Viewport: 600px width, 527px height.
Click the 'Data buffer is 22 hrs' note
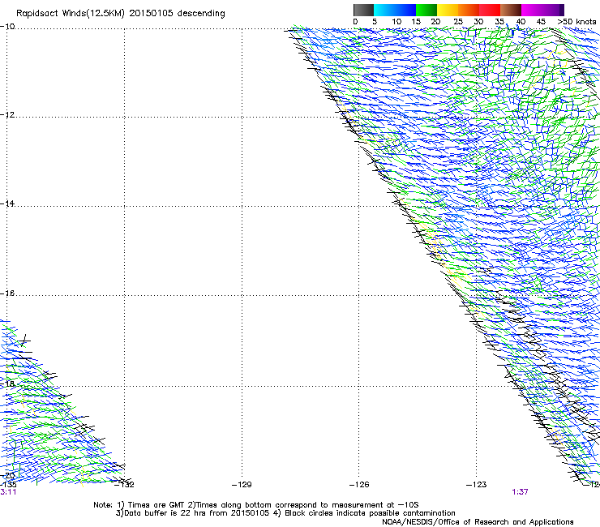193,513
